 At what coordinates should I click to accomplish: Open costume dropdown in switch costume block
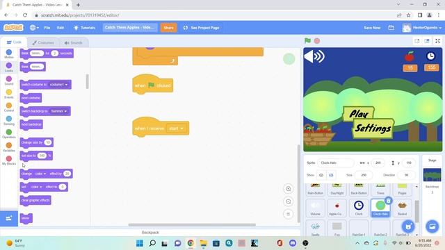58,85
